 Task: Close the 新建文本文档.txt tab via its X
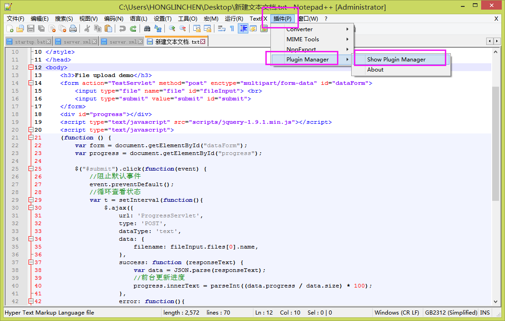(x=202, y=42)
